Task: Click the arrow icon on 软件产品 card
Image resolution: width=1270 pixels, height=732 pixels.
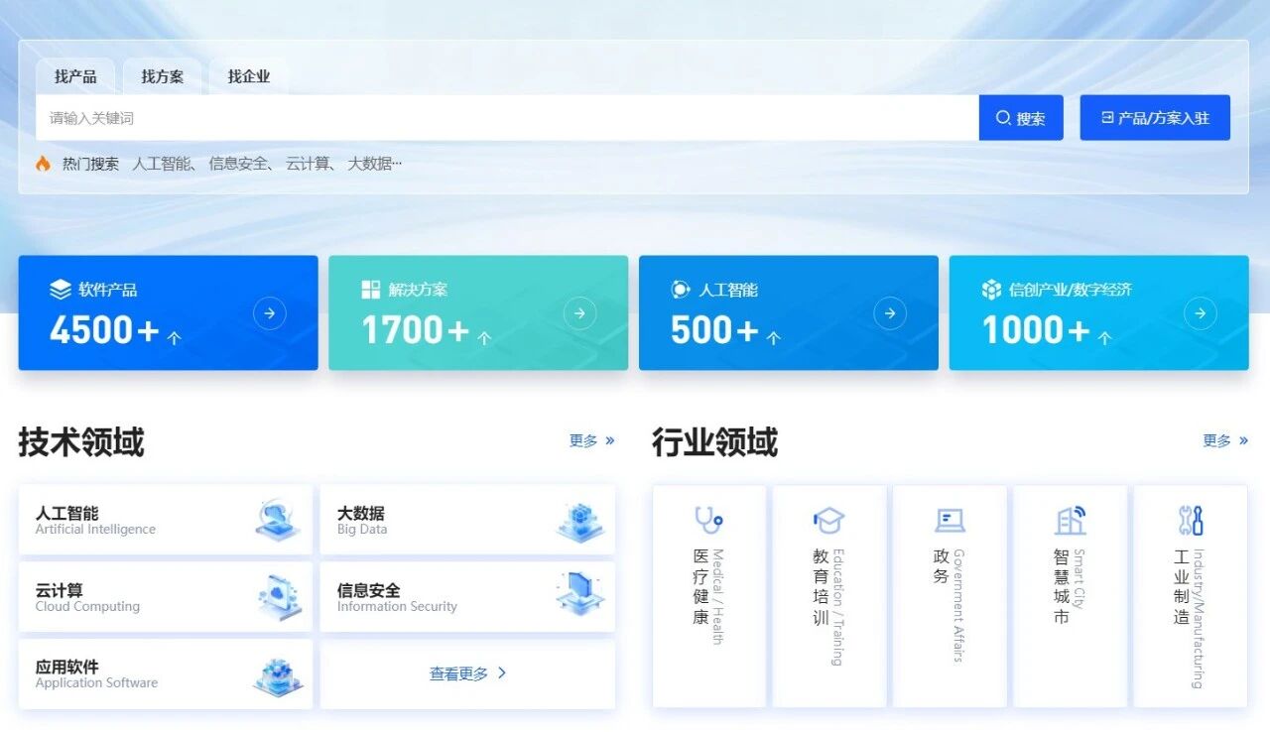Action: tap(270, 314)
